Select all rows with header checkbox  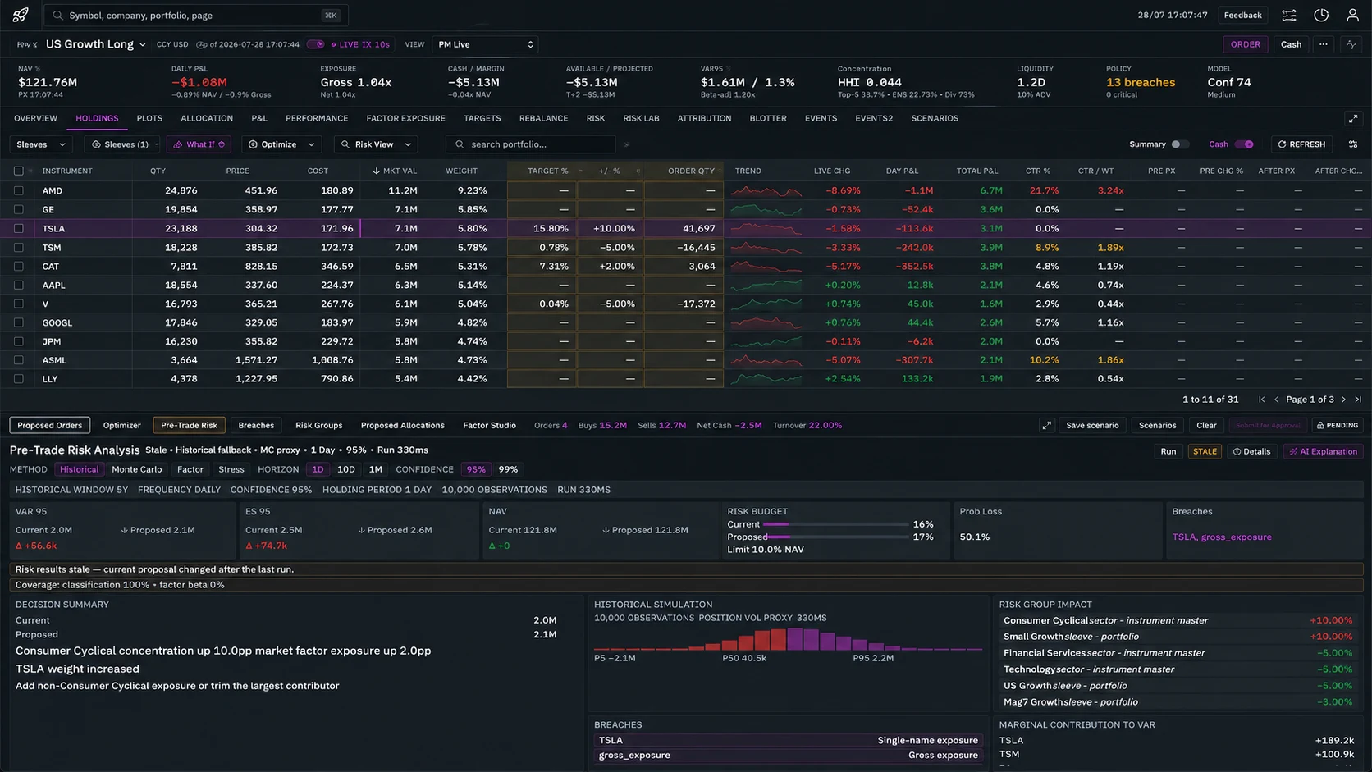click(x=19, y=171)
